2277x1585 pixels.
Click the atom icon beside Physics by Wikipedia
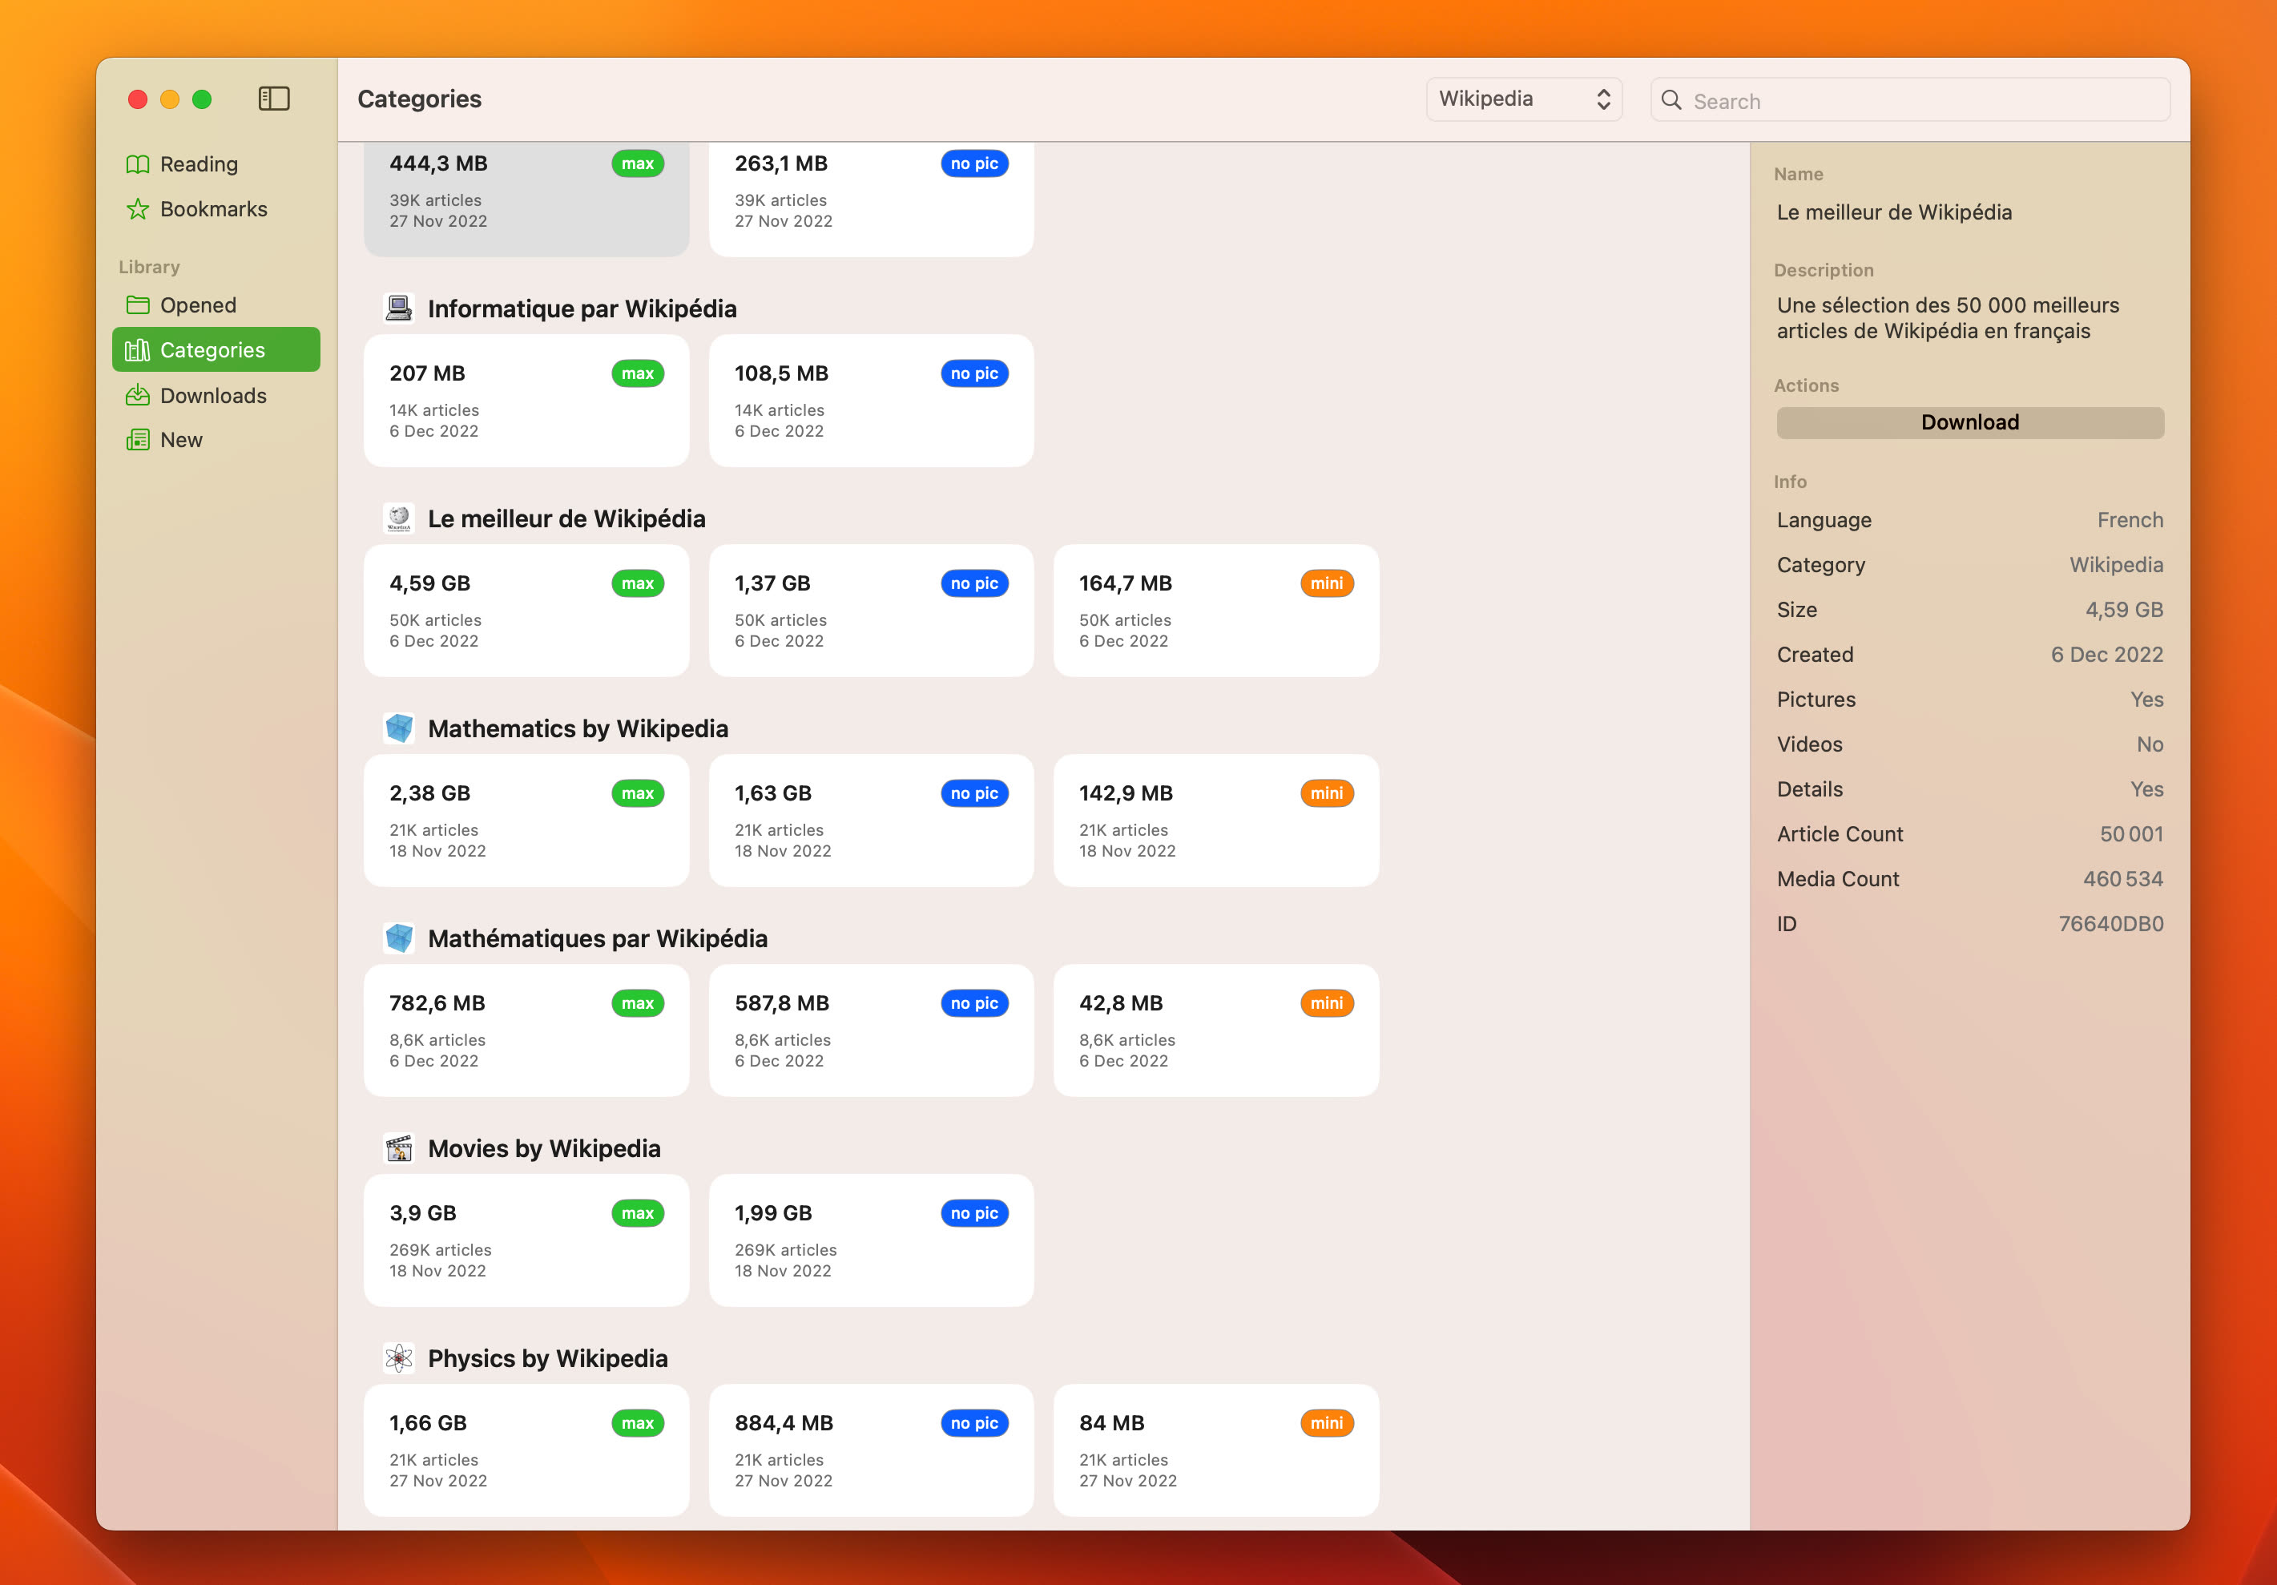point(399,1358)
